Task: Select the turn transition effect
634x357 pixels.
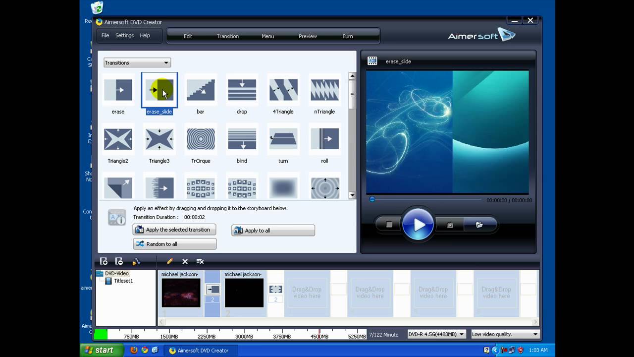Action: pos(283,139)
